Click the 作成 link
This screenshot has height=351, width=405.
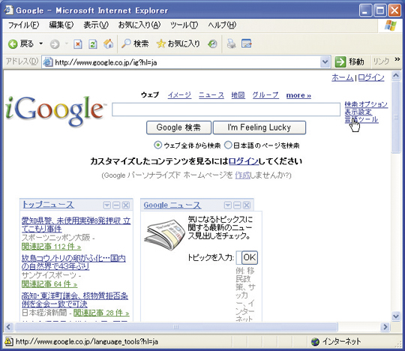pos(242,175)
